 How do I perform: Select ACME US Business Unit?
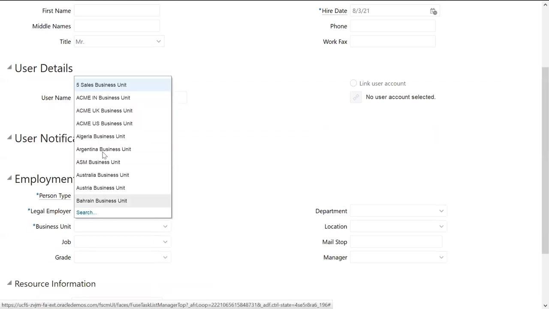click(x=123, y=124)
